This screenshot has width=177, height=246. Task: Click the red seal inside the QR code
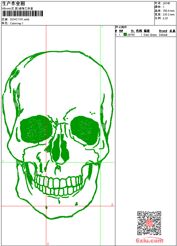coord(149,223)
